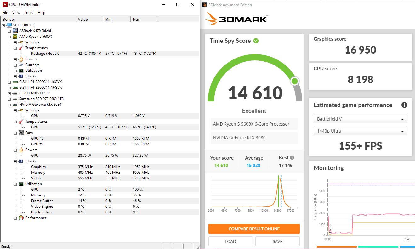The height and width of the screenshot is (249, 415).
Task: Click the Performance gauge icon
Action: (21, 218)
